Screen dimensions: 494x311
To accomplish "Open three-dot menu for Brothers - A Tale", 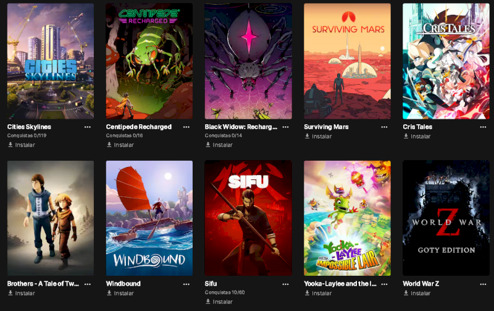I will pos(88,284).
